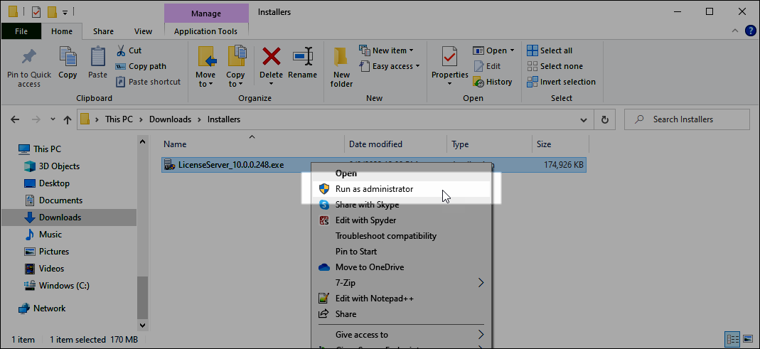Switch to large icons view in status bar

click(748, 339)
